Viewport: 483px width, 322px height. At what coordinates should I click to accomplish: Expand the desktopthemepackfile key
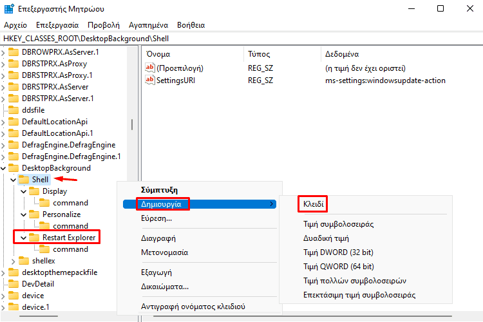(x=3, y=273)
